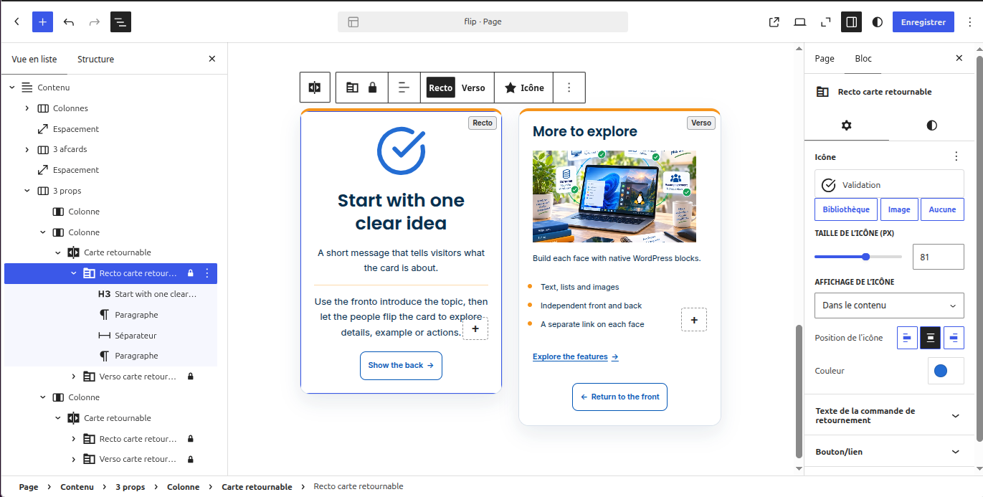Click the Validation icon preview
The height and width of the screenshot is (497, 983).
(x=889, y=185)
